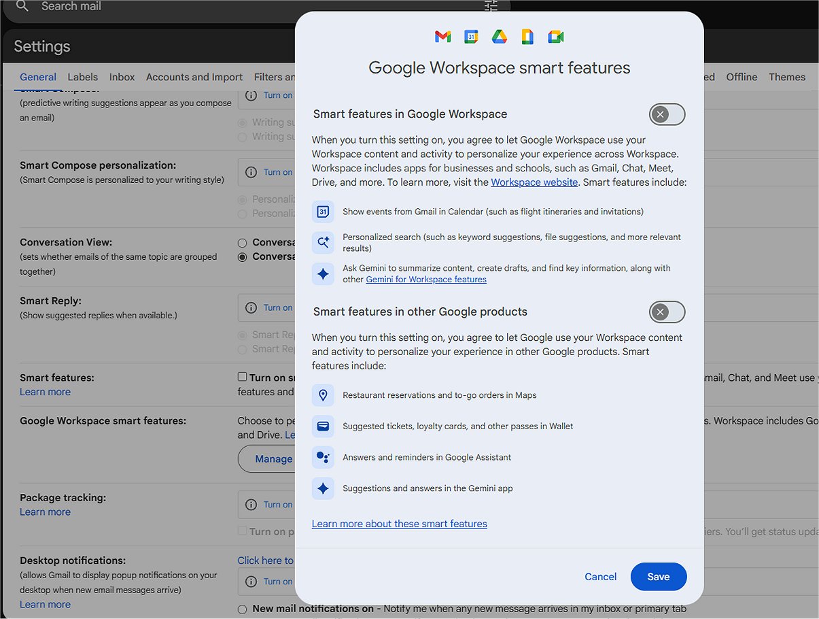This screenshot has height=619, width=819.
Task: Click the Gemini star icon beside Ask Gemini
Action: point(323,273)
